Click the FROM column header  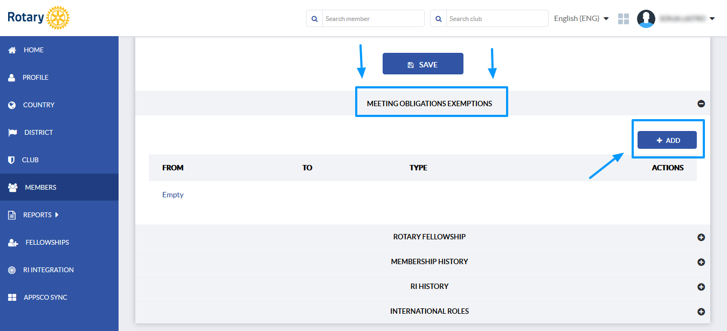[x=173, y=168]
